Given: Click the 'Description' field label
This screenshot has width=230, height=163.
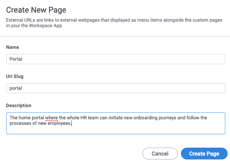Looking at the screenshot, I should pos(18,106).
